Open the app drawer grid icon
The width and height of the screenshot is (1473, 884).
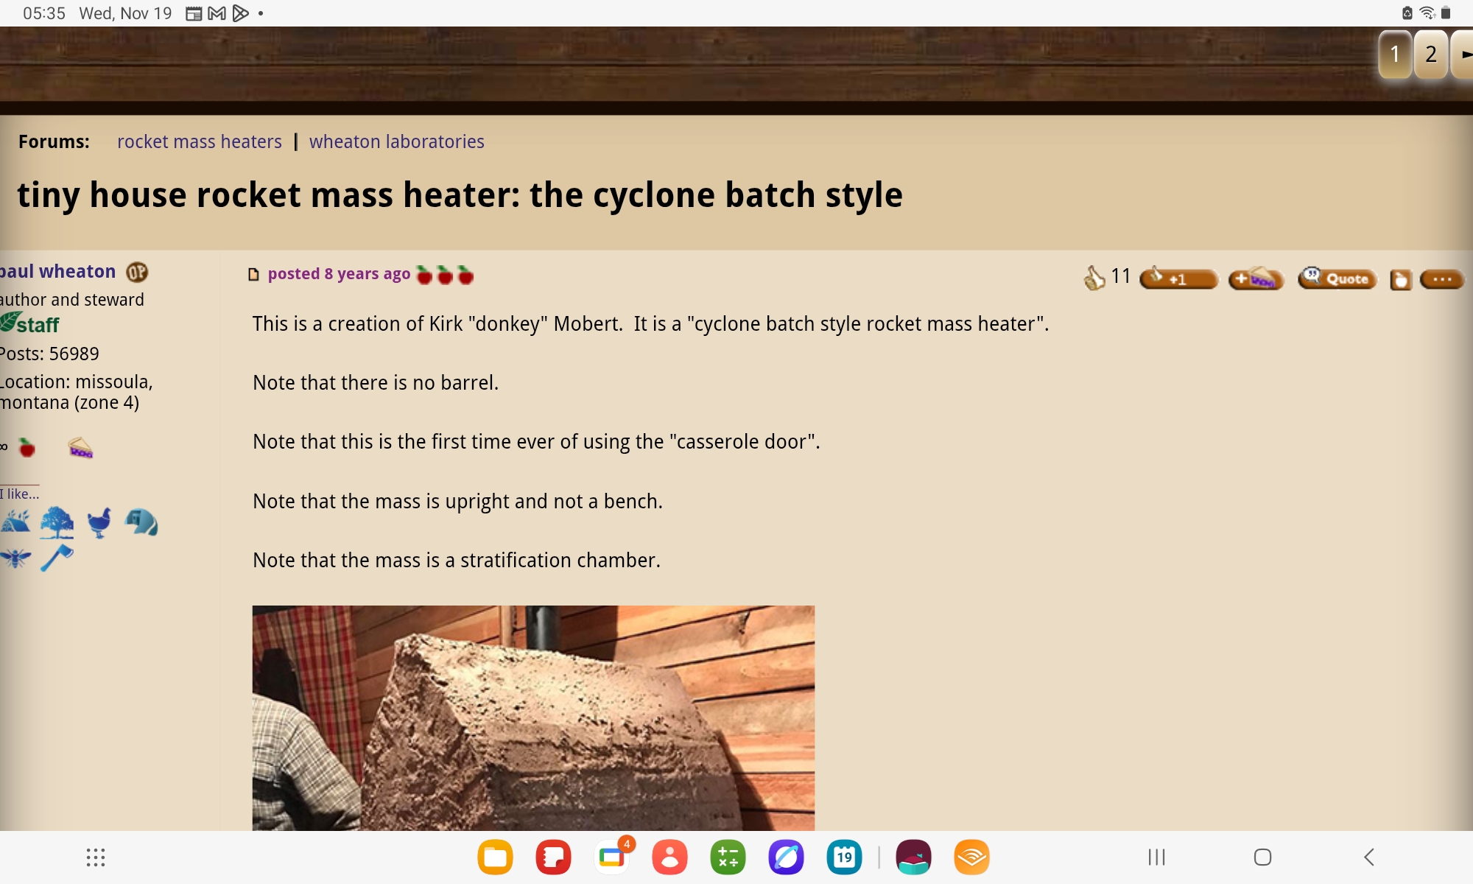96,857
